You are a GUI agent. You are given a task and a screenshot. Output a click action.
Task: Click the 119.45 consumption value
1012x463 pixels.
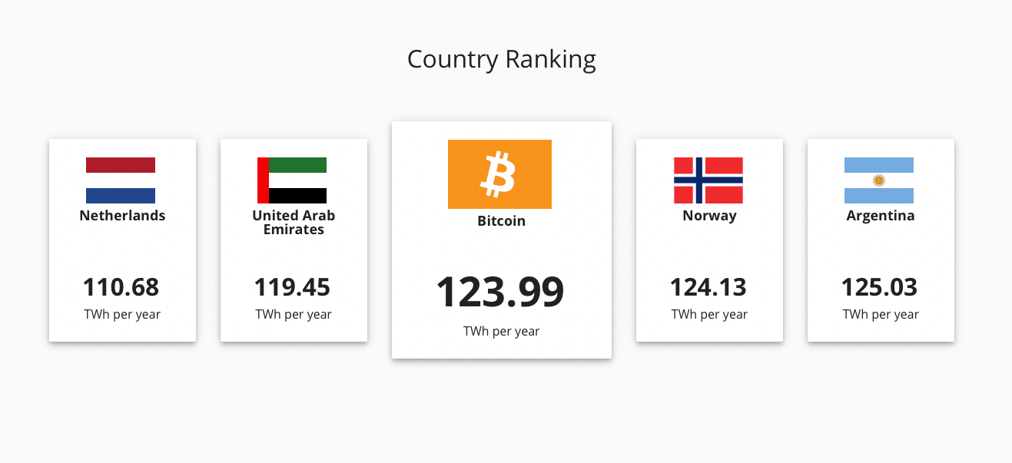coord(293,287)
